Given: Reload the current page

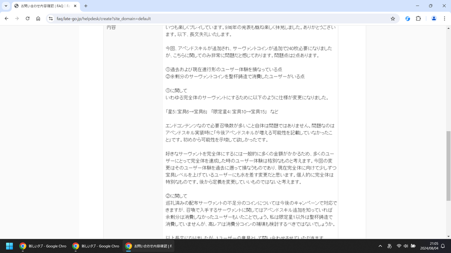Looking at the screenshot, I should click(x=27, y=18).
